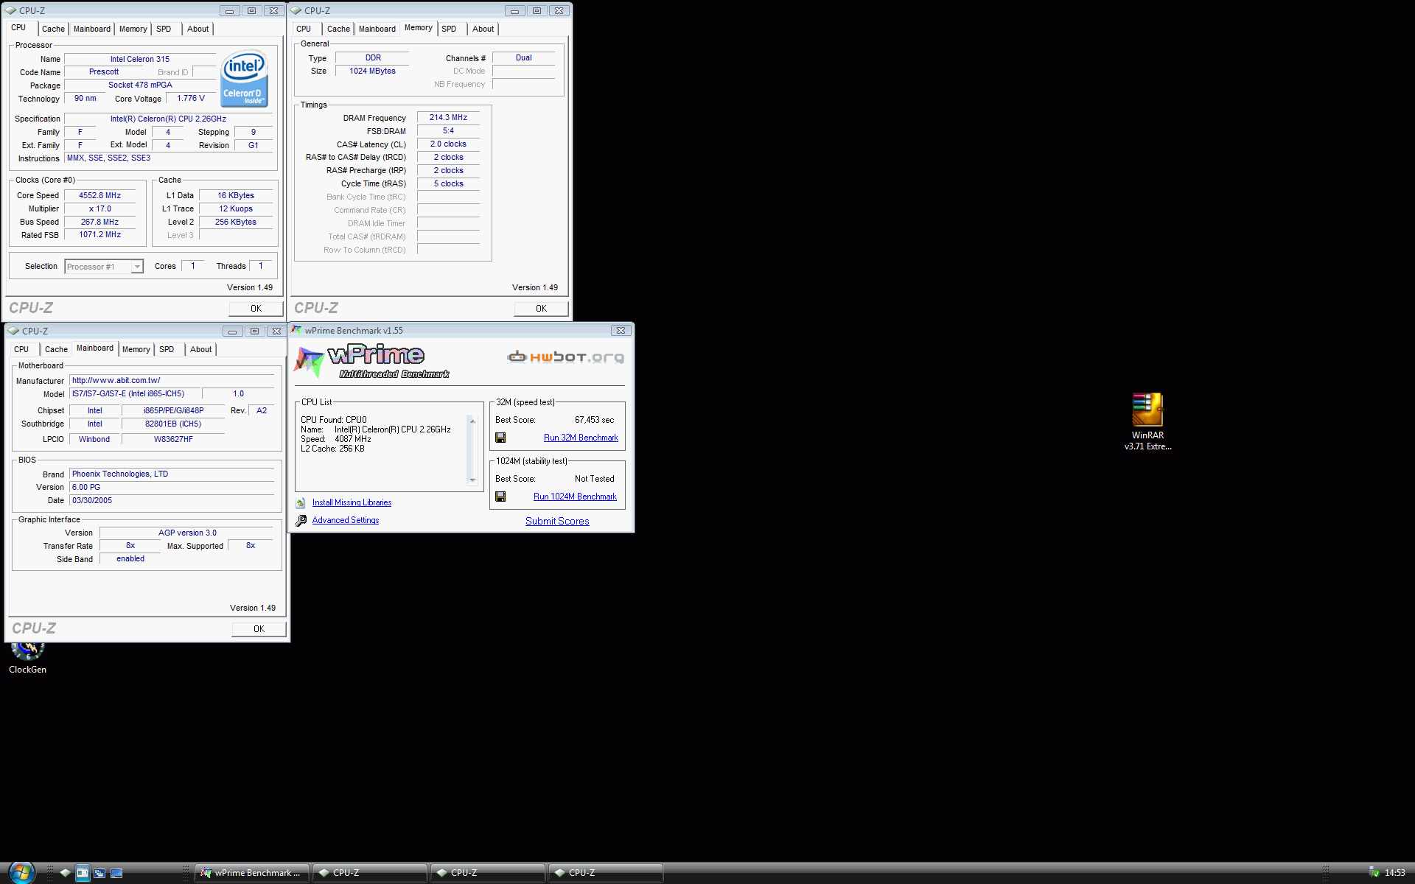This screenshot has width=1415, height=884.
Task: Click the Graphic Interface AGP version 3.0 field
Action: tap(187, 533)
